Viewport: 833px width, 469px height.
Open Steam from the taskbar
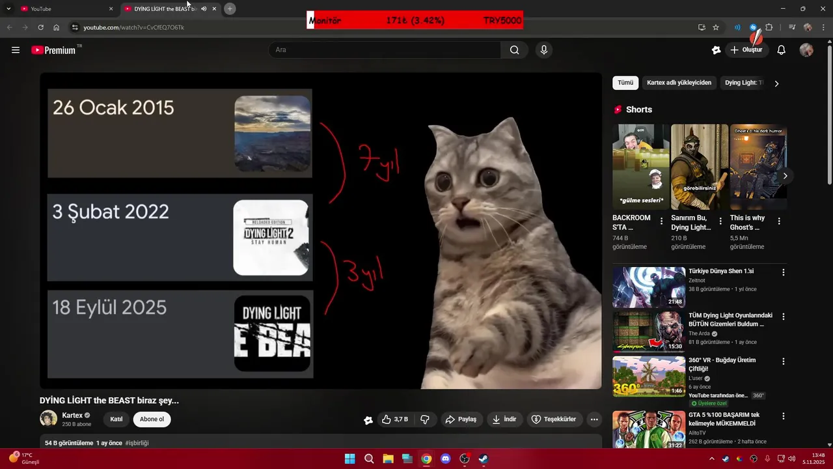(484, 459)
